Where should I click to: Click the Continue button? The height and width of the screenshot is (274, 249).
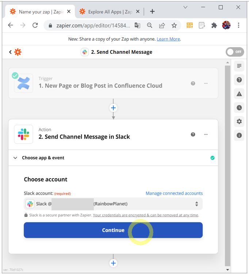pyautogui.click(x=113, y=230)
